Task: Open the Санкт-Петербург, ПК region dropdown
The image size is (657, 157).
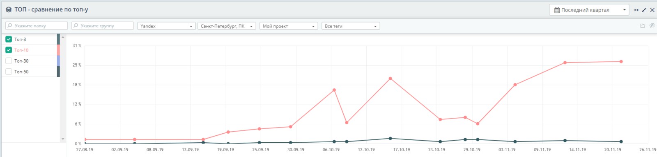Action: (227, 26)
